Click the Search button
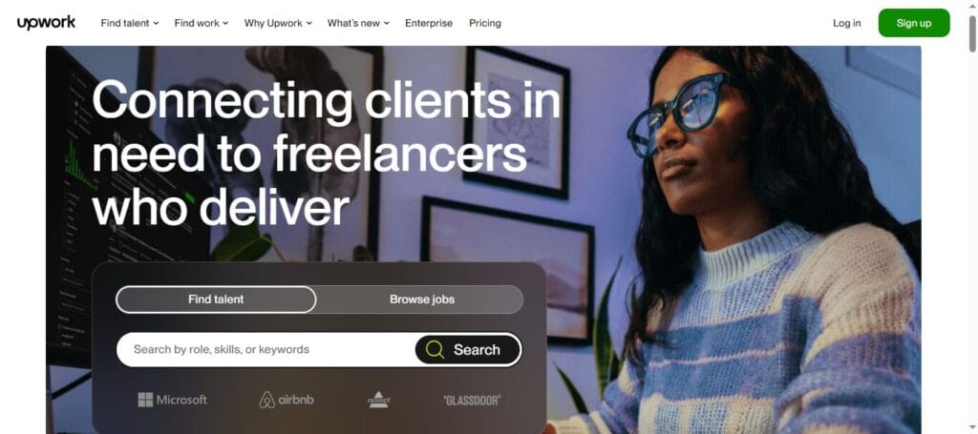 point(467,349)
